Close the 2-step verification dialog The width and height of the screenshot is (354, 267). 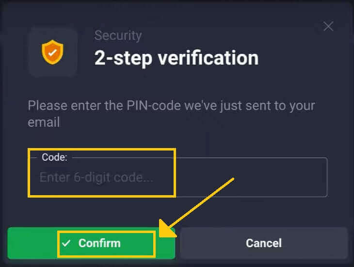328,26
